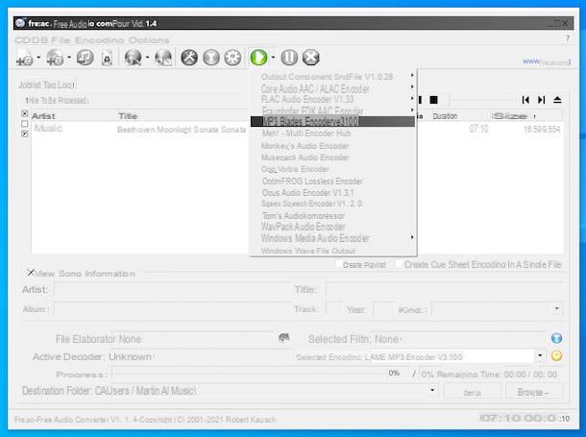
Task: Choose Monkey's Audio Encoder entry
Action: click(332, 146)
